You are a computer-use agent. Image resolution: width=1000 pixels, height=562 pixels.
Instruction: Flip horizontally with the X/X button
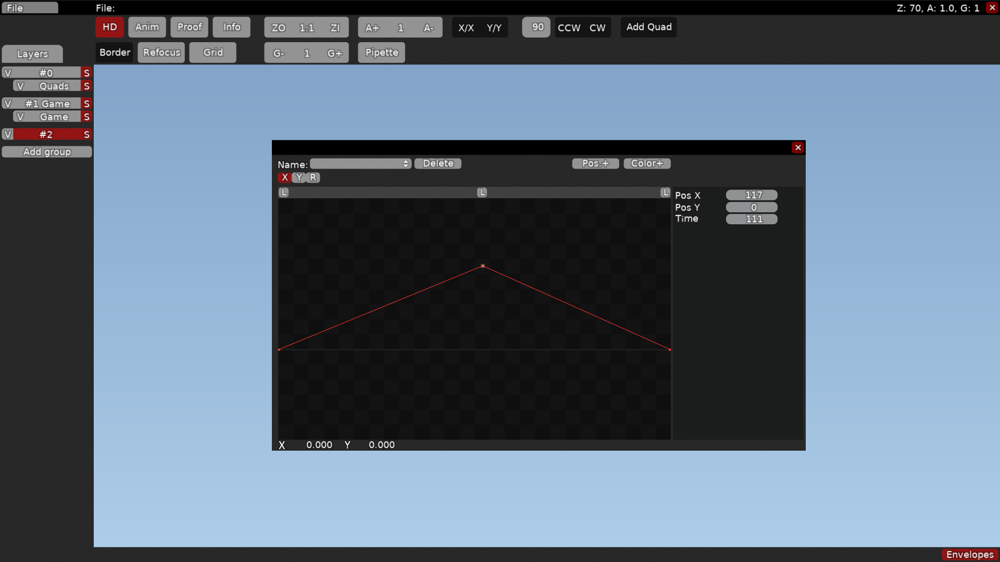[466, 28]
